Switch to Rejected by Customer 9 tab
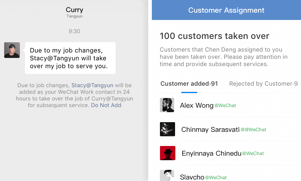This screenshot has height=181, width=301. 263,84
